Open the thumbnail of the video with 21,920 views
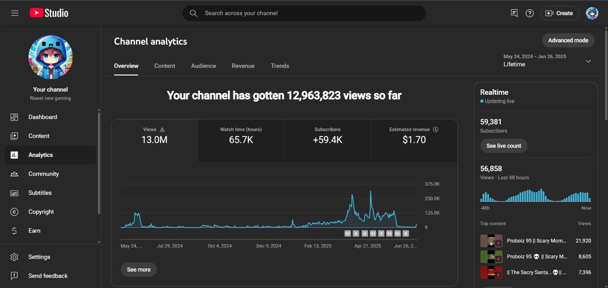This screenshot has width=608, height=288. pyautogui.click(x=491, y=241)
